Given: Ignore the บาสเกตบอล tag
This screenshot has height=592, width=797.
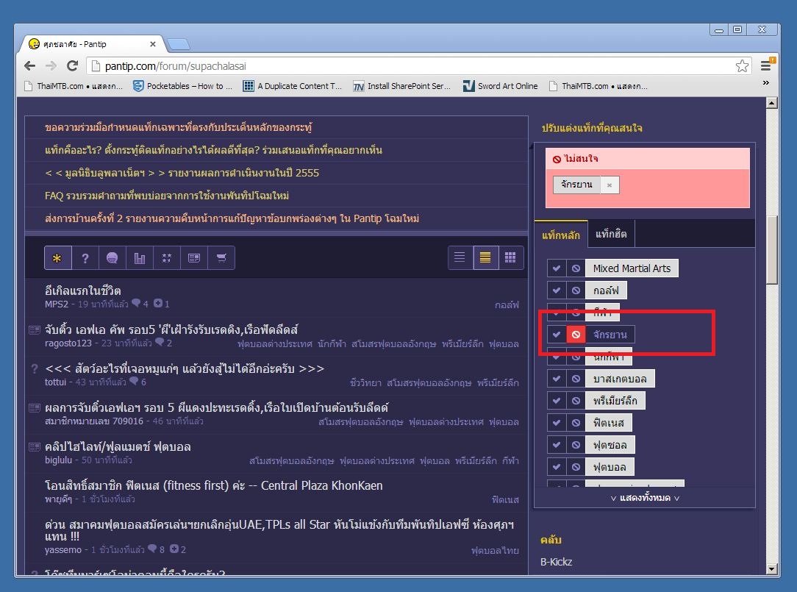Looking at the screenshot, I should pos(576,379).
